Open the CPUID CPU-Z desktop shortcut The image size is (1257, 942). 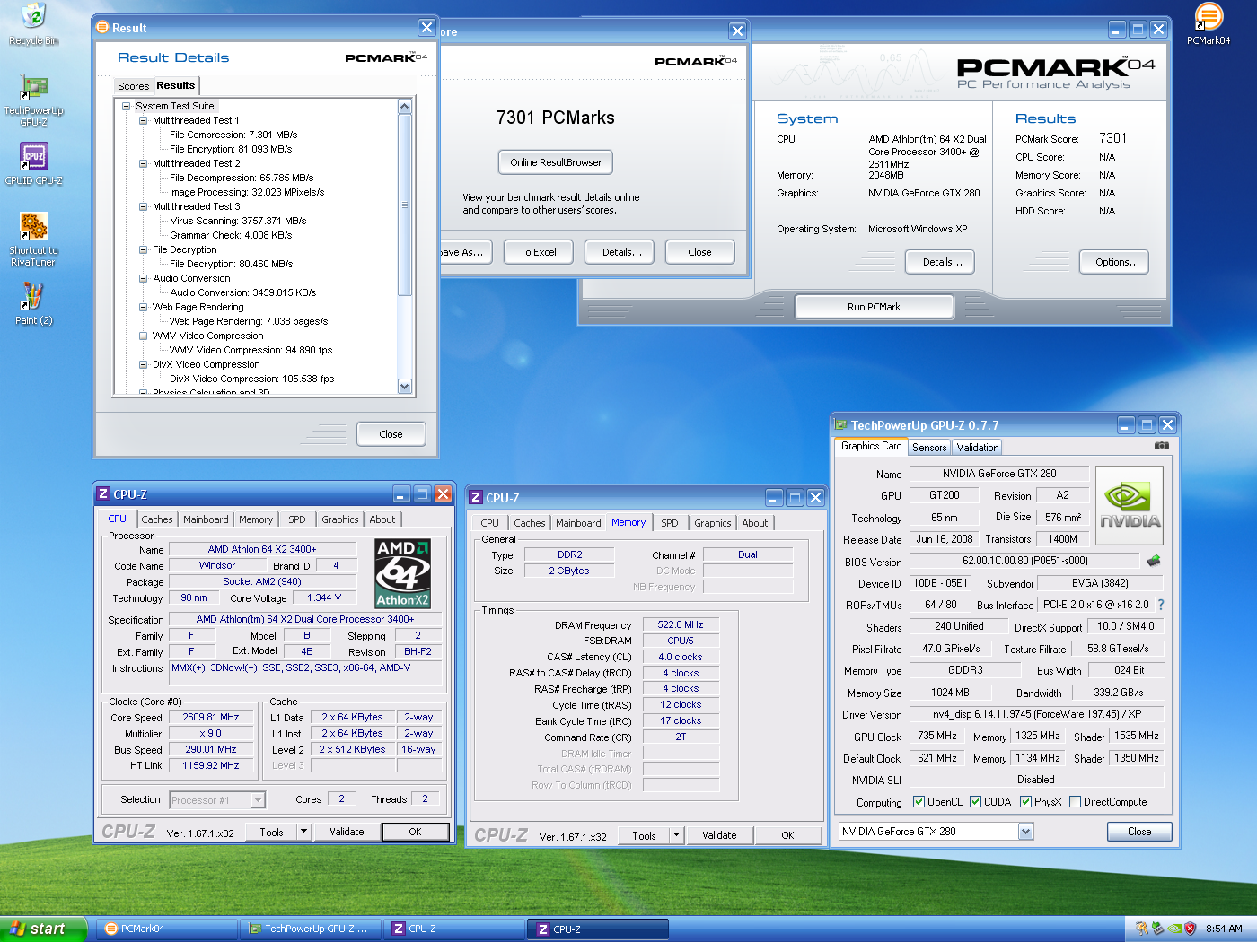(x=33, y=156)
